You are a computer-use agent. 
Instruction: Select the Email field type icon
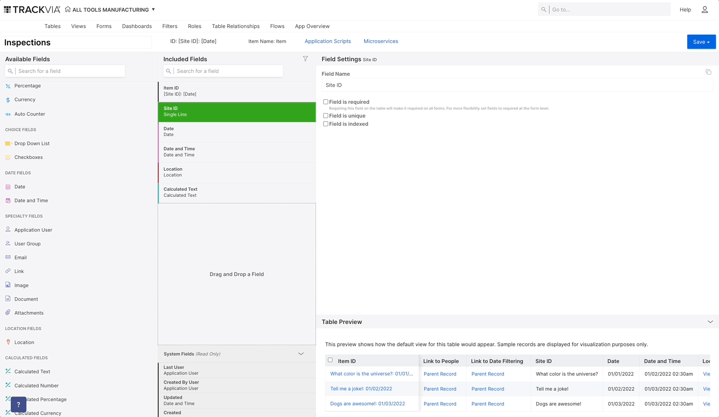(8, 257)
